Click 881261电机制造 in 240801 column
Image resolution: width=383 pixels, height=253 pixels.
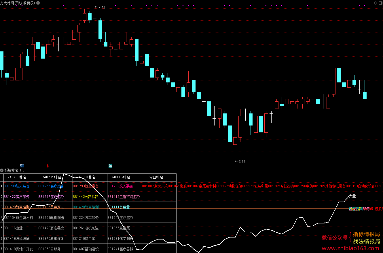pos(86,228)
